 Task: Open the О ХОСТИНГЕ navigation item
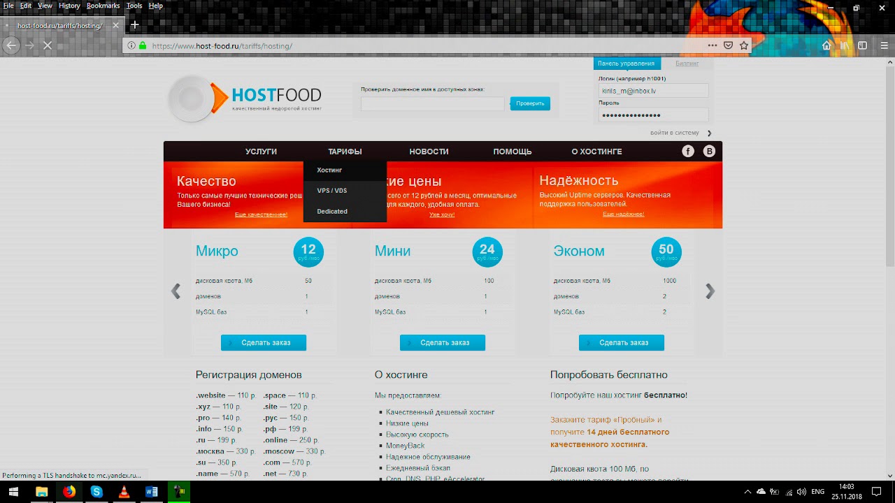[x=596, y=152]
